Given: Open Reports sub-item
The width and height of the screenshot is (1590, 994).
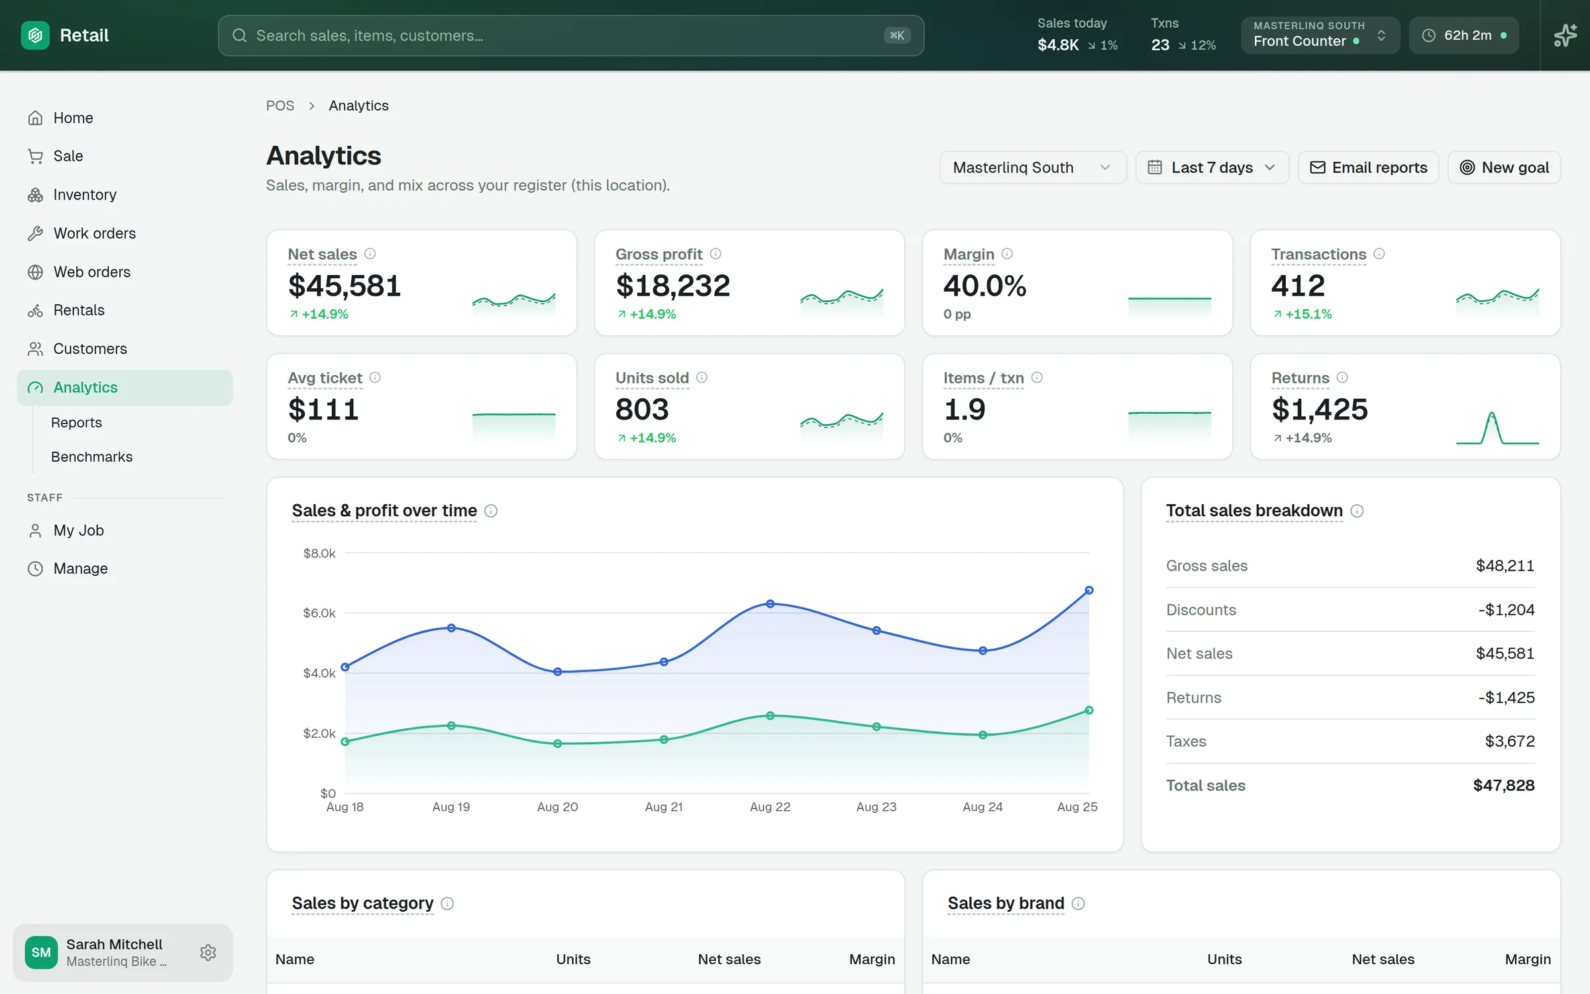Looking at the screenshot, I should [76, 423].
